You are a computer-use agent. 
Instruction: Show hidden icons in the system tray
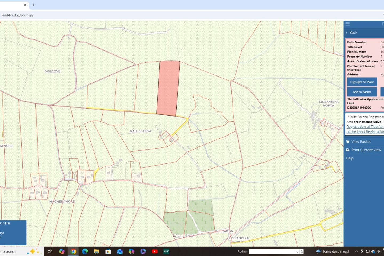click(x=356, y=251)
